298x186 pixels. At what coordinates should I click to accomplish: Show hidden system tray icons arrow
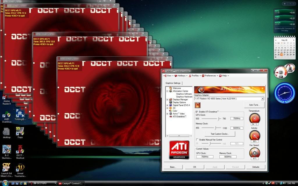pos(263,183)
